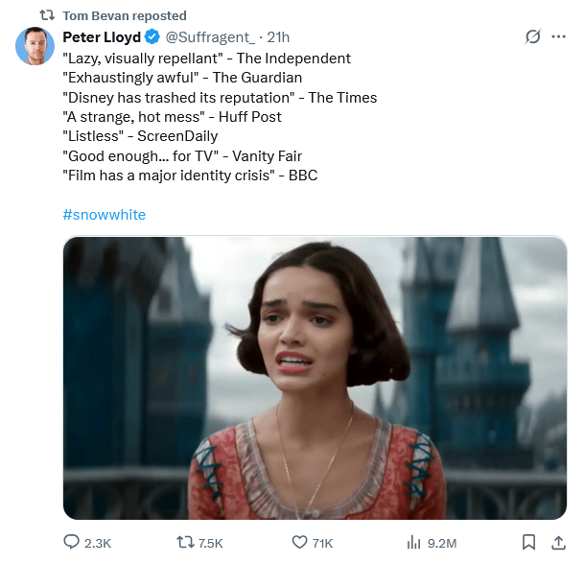Open the post via the 21h timestamp

278,37
